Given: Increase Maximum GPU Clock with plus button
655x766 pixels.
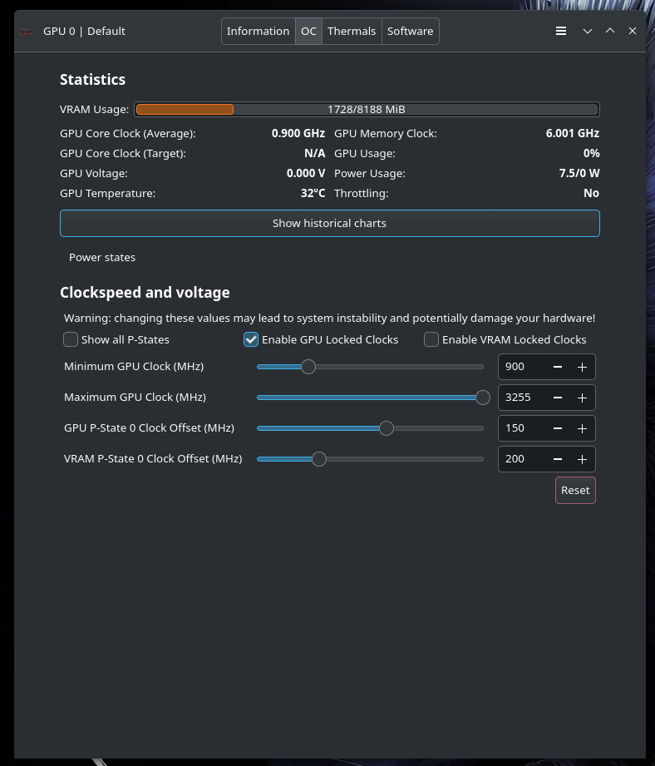Looking at the screenshot, I should click(x=582, y=398).
